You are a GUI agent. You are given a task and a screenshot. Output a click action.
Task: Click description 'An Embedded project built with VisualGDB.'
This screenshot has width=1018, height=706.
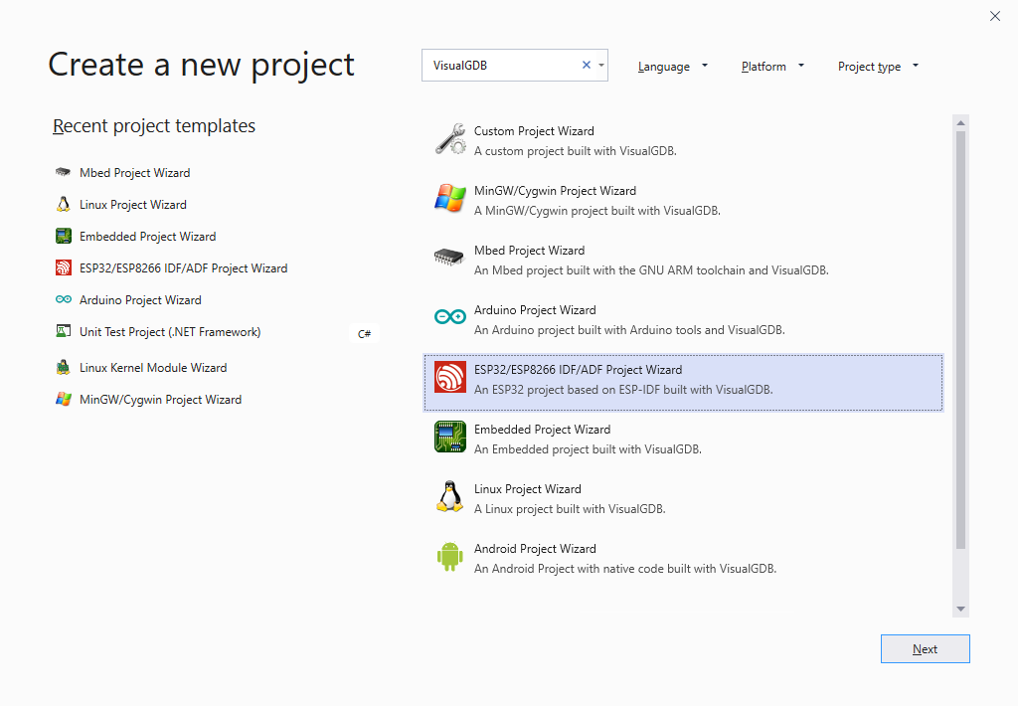[588, 449]
